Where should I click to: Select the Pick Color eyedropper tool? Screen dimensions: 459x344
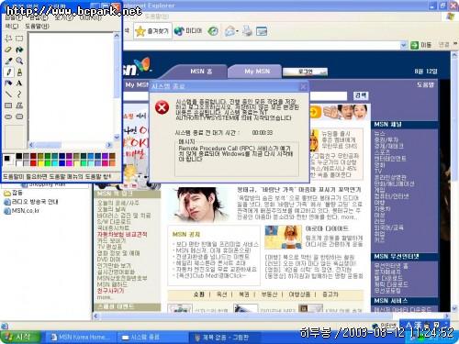point(8,61)
